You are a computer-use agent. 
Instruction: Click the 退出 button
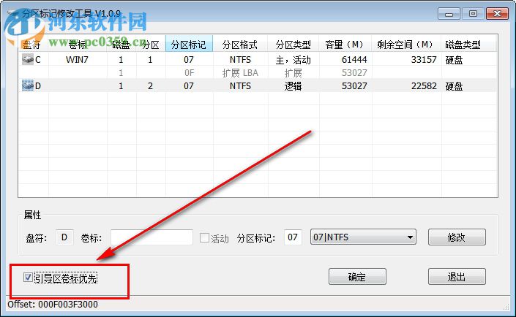pos(457,277)
